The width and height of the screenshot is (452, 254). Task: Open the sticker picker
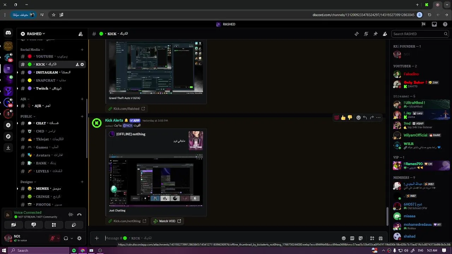(361, 238)
